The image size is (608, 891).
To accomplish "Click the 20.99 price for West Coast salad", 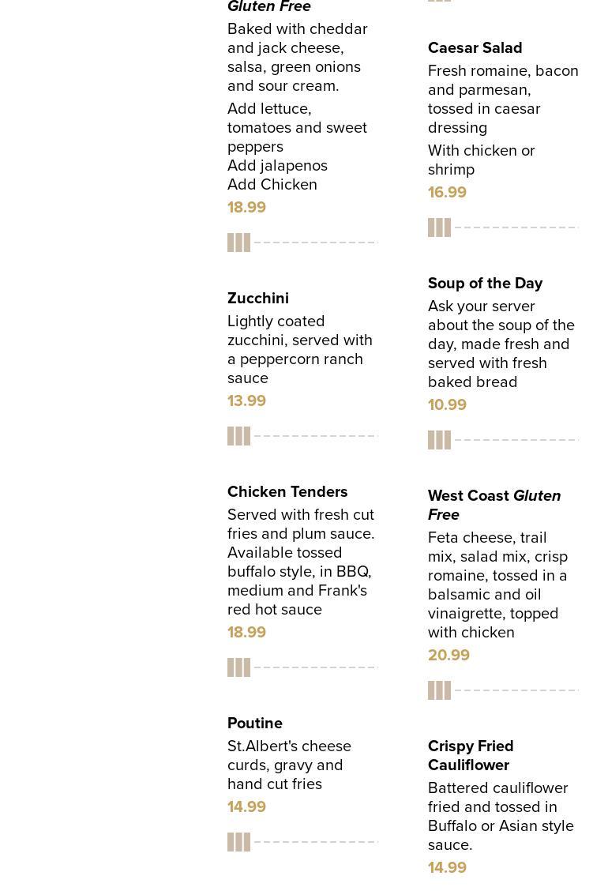I will [x=448, y=656].
